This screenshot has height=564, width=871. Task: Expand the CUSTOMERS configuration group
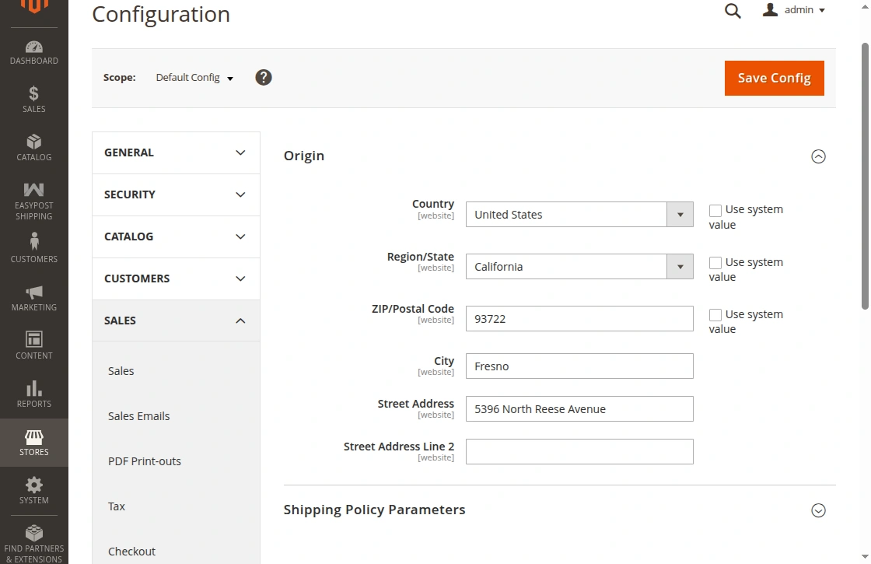[x=176, y=279]
